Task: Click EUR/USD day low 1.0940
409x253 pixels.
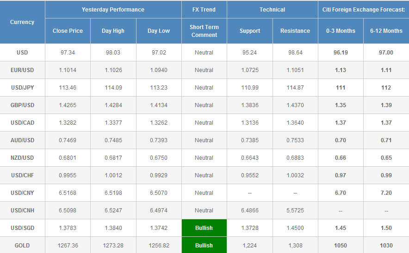Action: click(159, 70)
